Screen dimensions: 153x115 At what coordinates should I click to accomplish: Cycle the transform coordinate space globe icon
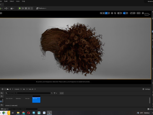point(112,13)
